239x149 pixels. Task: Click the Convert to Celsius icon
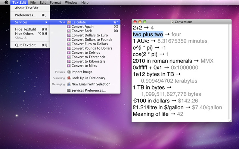pos(69,53)
